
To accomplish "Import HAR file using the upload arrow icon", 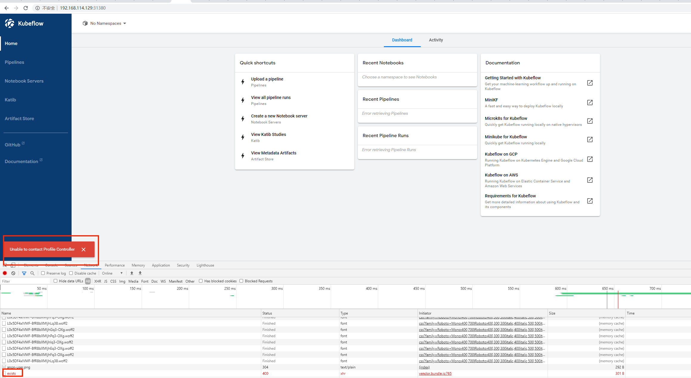I will pos(132,273).
